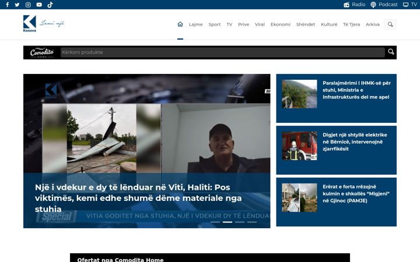Select the second slider indicator dash
The image size is (420, 262).
tap(228, 222)
